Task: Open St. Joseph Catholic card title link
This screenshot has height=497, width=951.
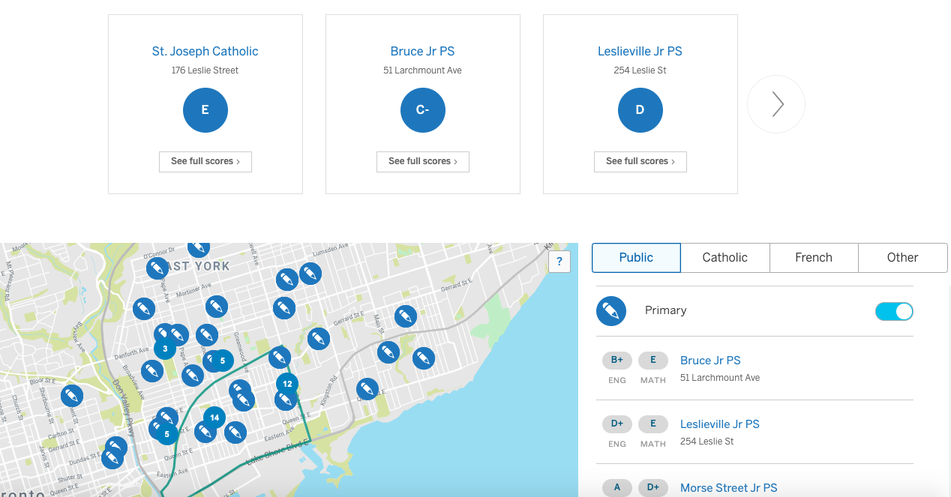Action: click(205, 51)
